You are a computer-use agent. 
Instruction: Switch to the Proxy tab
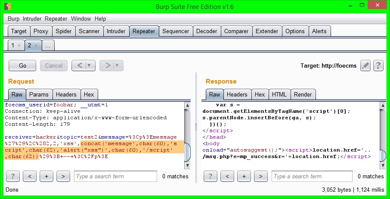[x=41, y=31]
